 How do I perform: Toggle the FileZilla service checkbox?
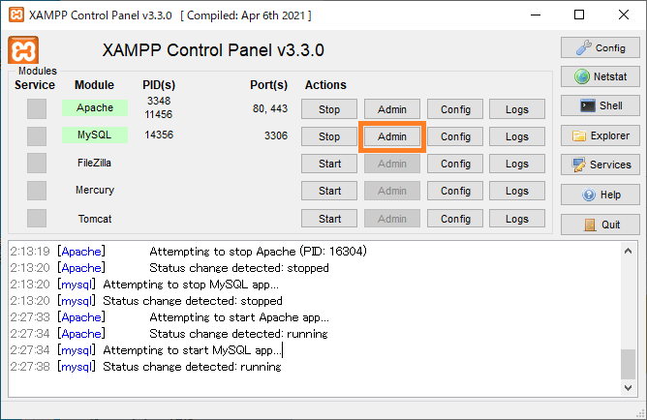[37, 164]
